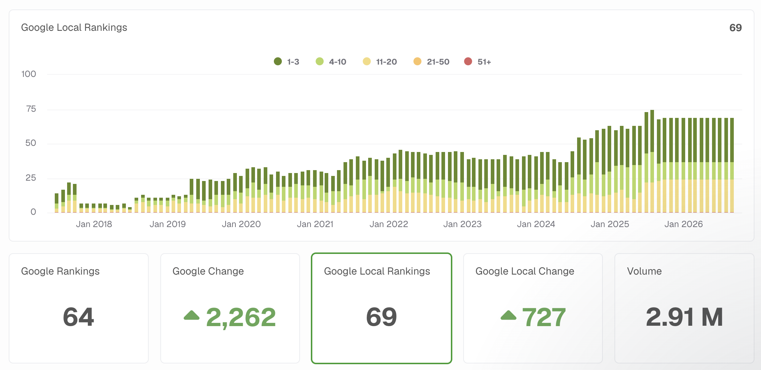Click the Jan 2026 axis label
761x370 pixels.
pyautogui.click(x=683, y=224)
